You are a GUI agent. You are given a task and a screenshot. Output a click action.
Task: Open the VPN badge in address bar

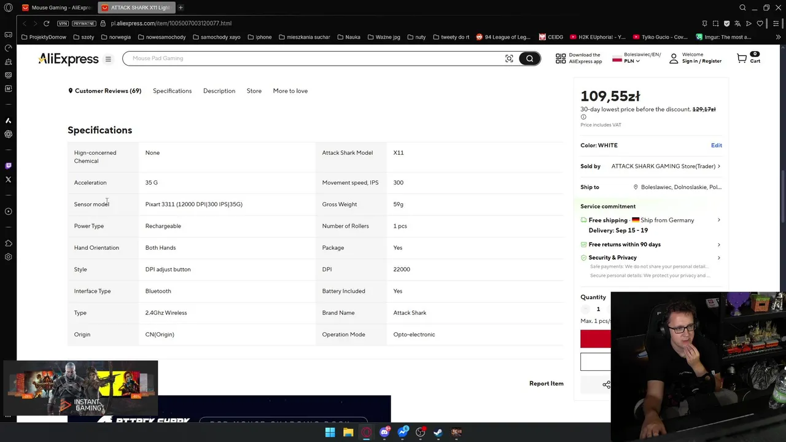point(63,23)
